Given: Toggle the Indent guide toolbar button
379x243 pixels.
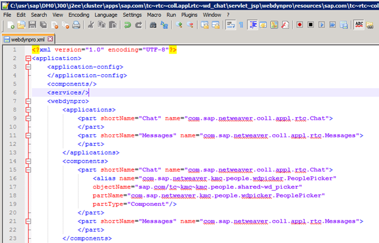Looking at the screenshot, I should pos(253,25).
